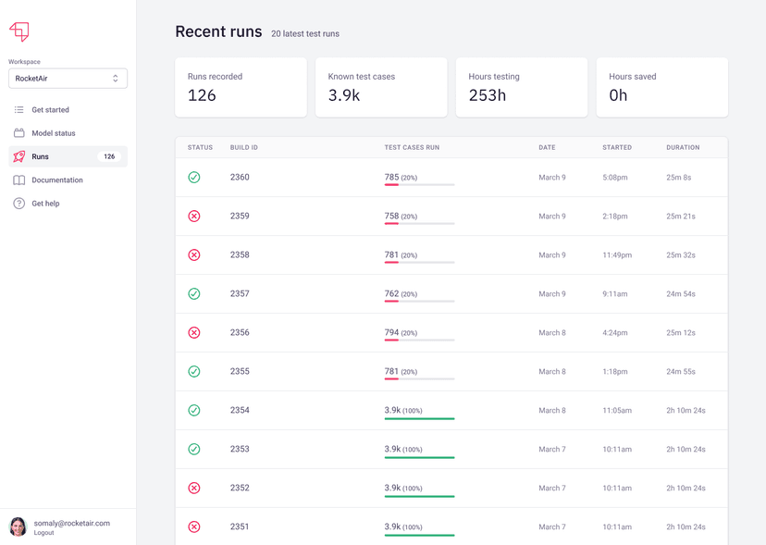This screenshot has width=766, height=545.
Task: Open build ID 2353
Action: [x=240, y=449]
